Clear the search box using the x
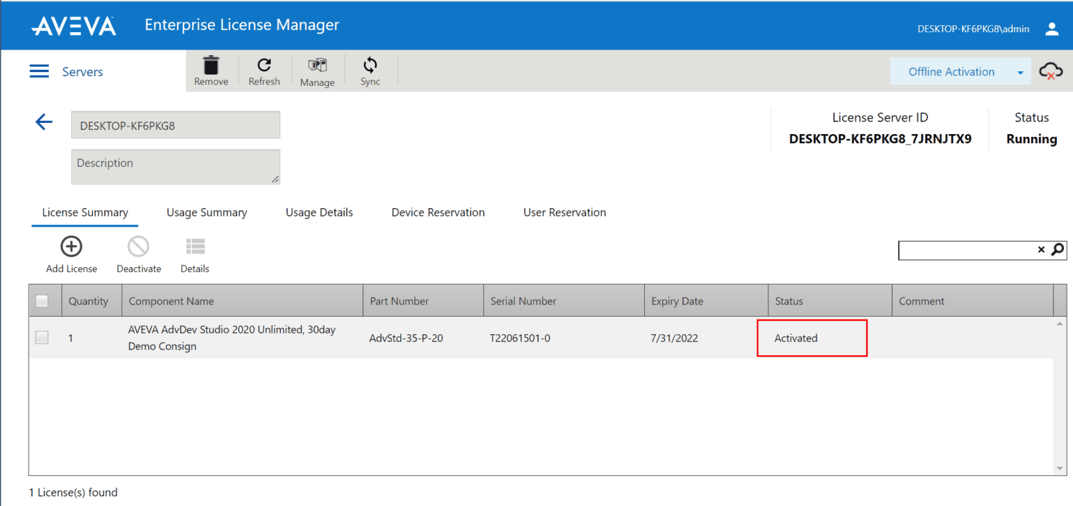The width and height of the screenshot is (1073, 506). tap(1042, 250)
